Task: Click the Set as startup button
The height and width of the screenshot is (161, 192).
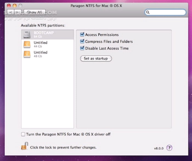Action: (96, 58)
